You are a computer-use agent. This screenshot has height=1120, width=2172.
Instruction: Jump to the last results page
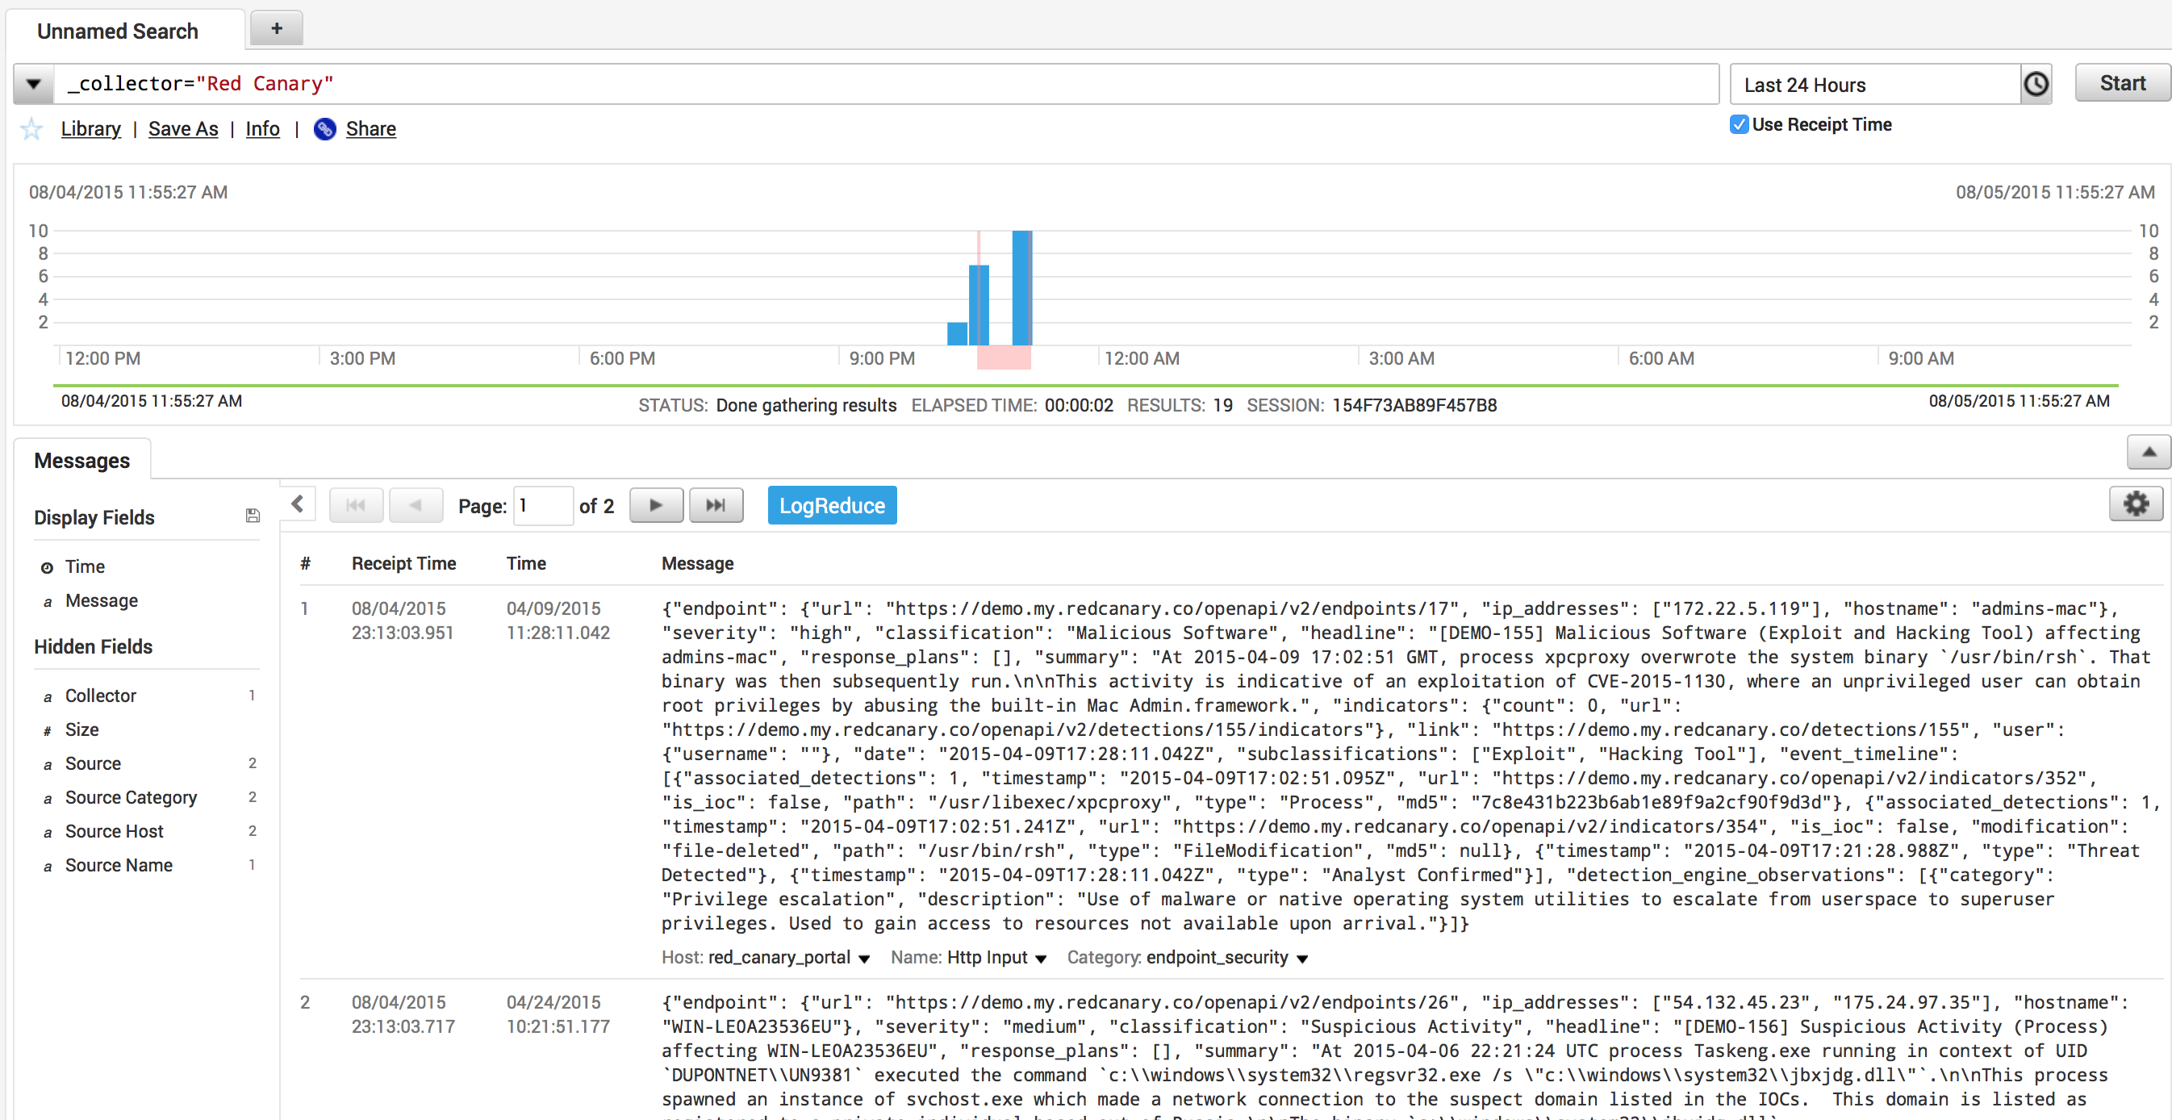point(715,506)
